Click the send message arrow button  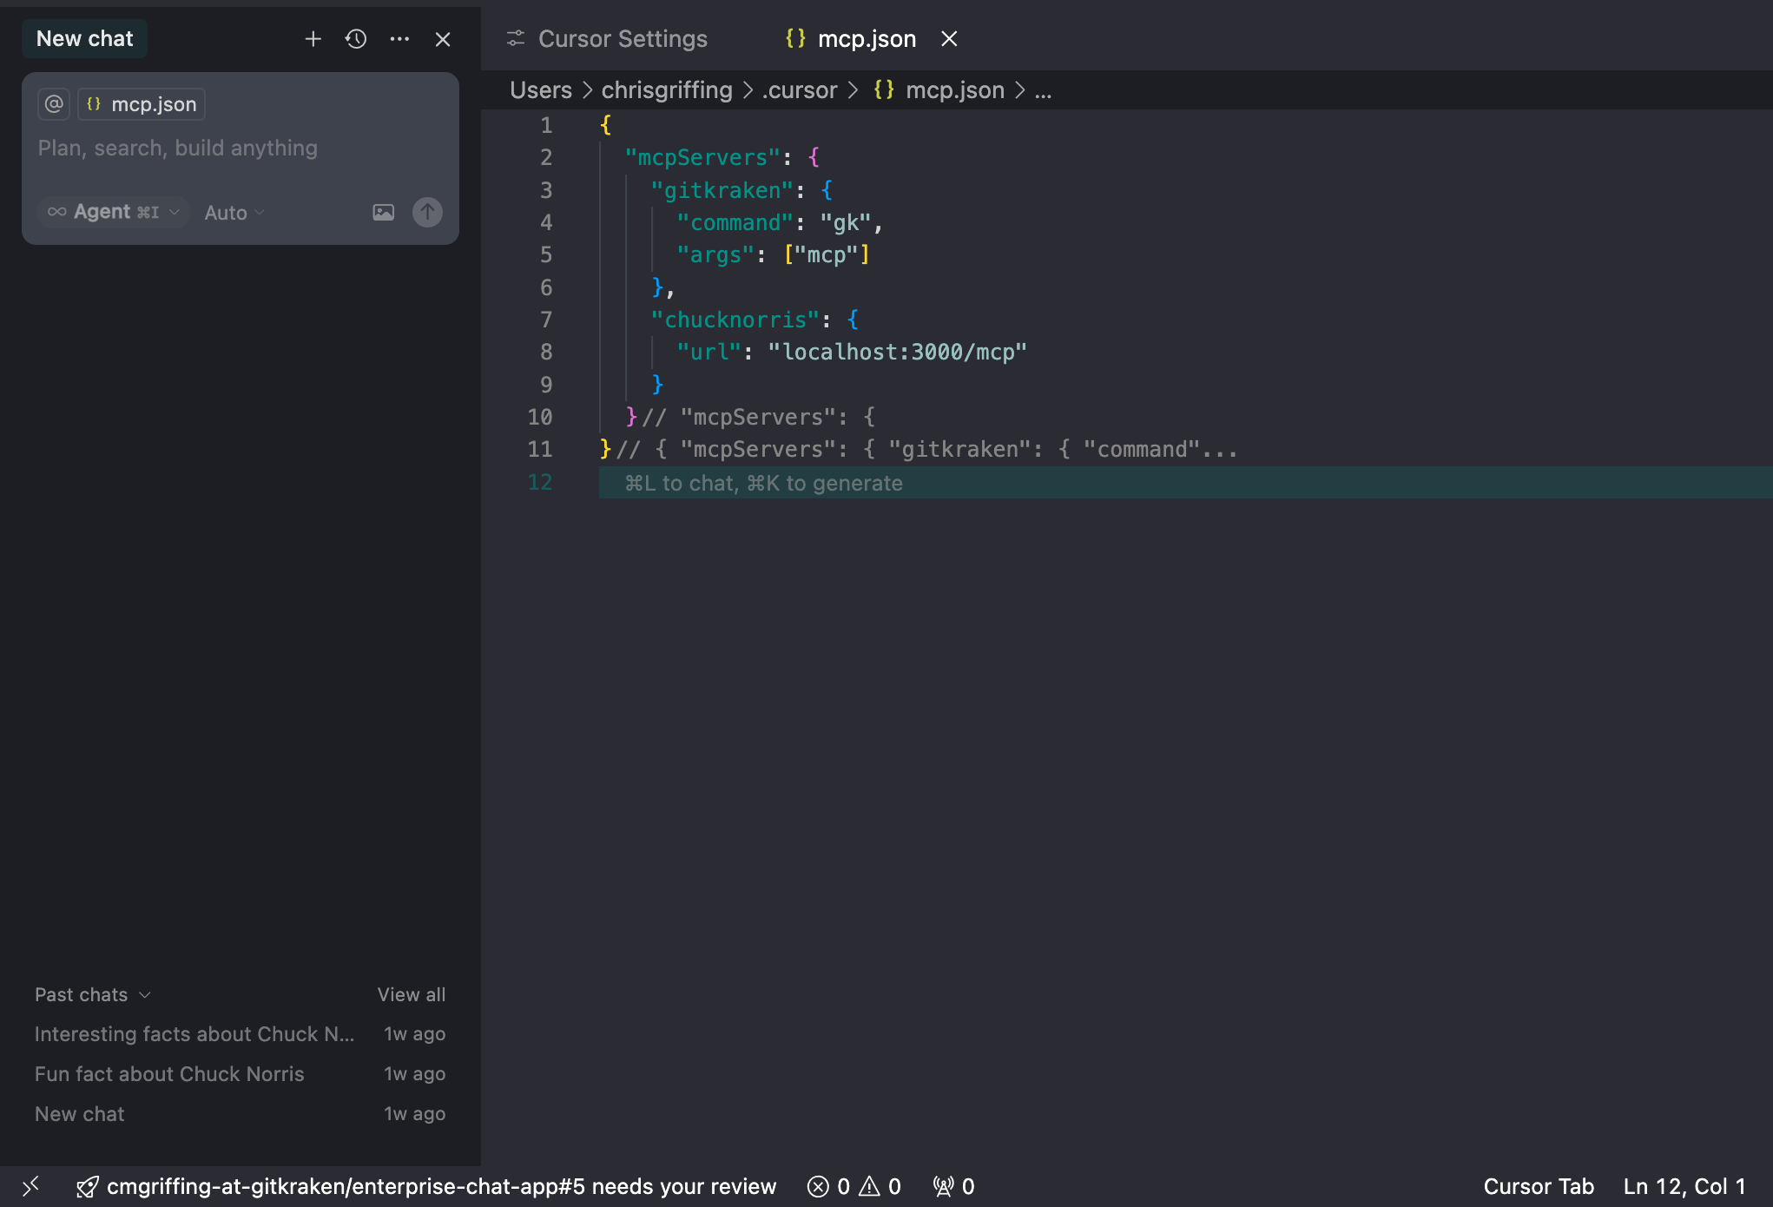tap(427, 212)
